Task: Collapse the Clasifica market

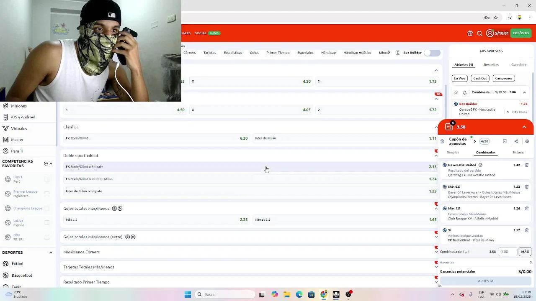Action: [436, 127]
